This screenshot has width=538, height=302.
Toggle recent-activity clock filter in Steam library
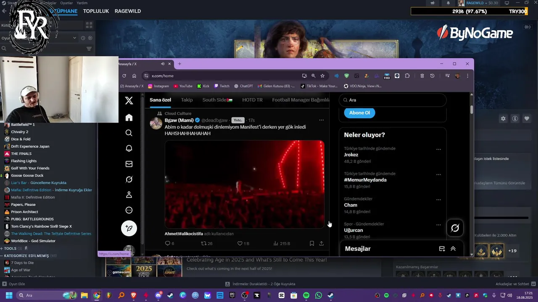tap(83, 38)
